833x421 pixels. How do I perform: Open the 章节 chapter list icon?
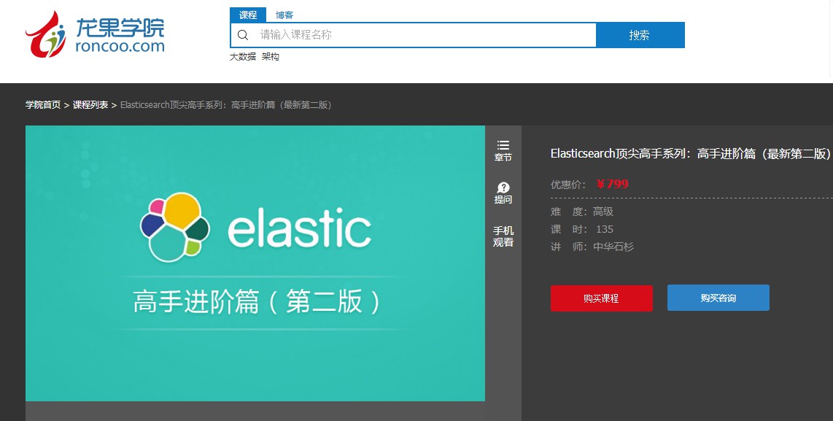[503, 151]
